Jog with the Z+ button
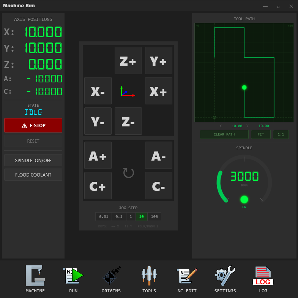The height and width of the screenshot is (298, 298). (128, 60)
